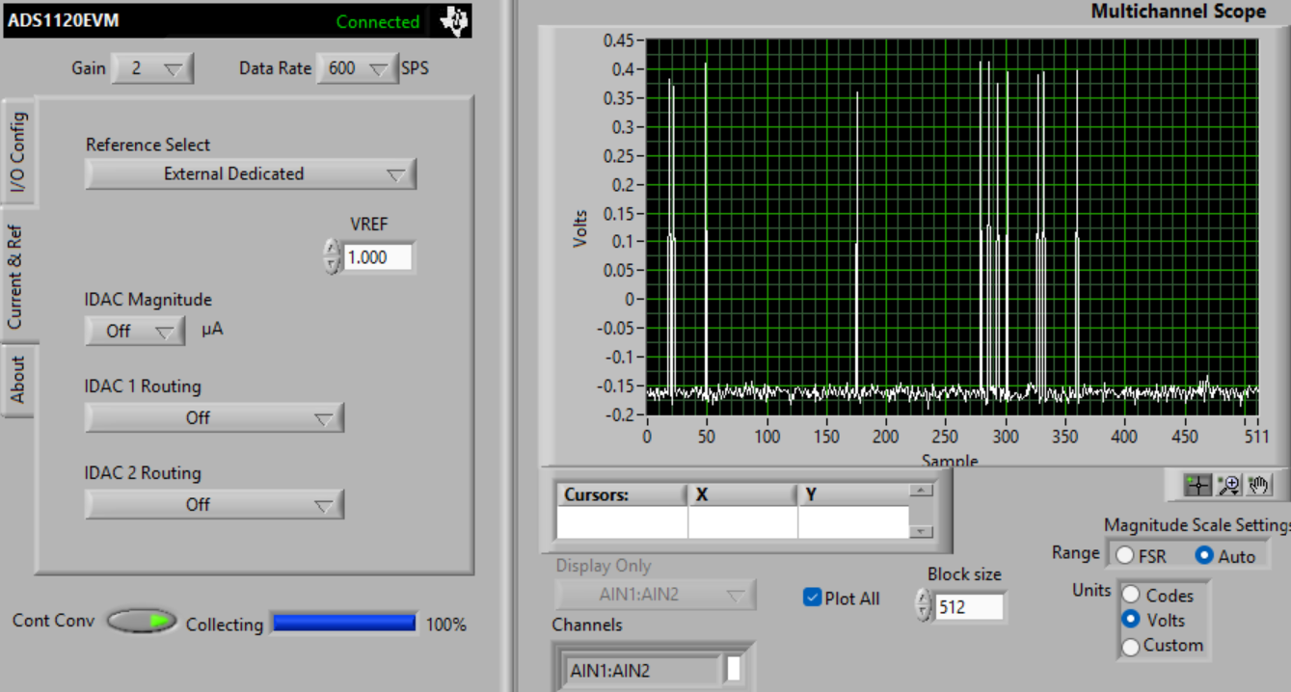Toggle the Cont Conv switch
This screenshot has height=692, width=1291.
click(x=142, y=621)
